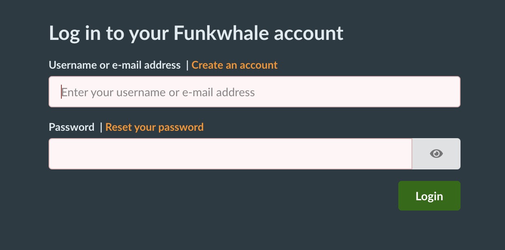Follow the Reset your password link
This screenshot has height=250, width=505.
(154, 127)
